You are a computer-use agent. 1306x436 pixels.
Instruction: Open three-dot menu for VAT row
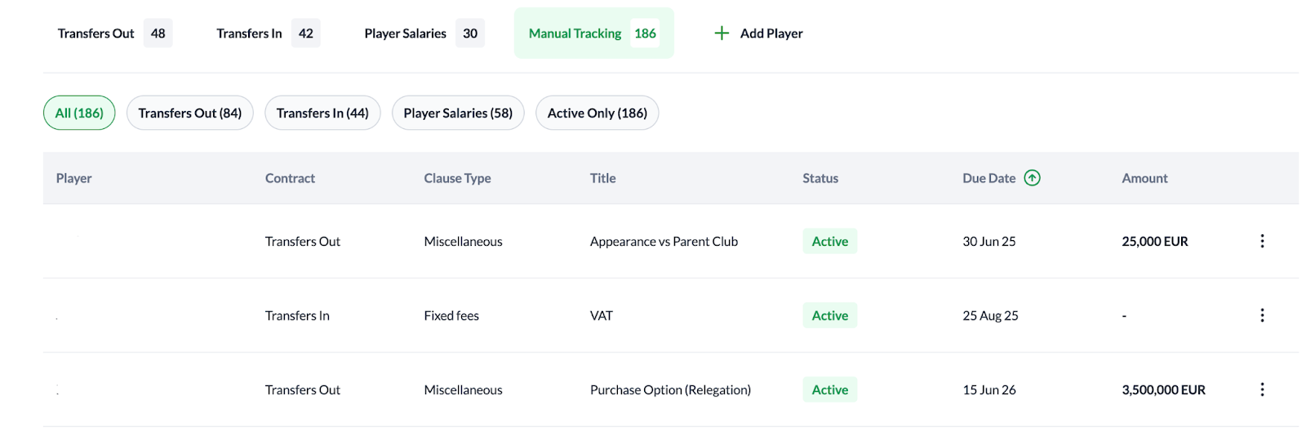(1262, 316)
